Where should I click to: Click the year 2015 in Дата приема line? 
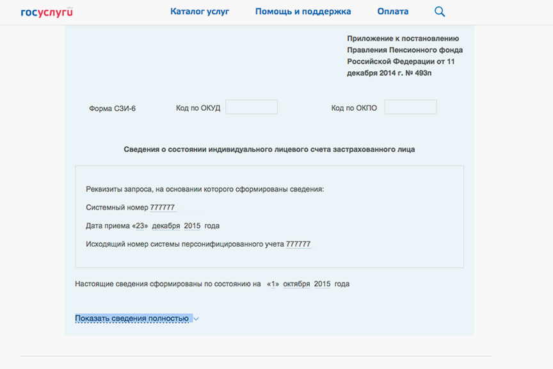tap(192, 226)
